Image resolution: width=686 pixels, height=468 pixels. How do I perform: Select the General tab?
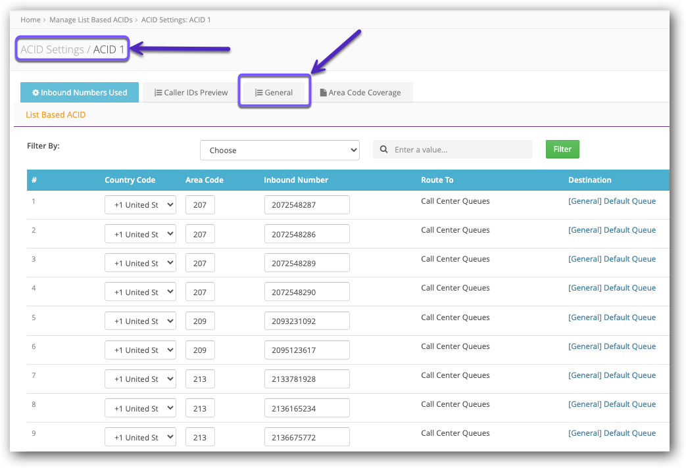[274, 93]
